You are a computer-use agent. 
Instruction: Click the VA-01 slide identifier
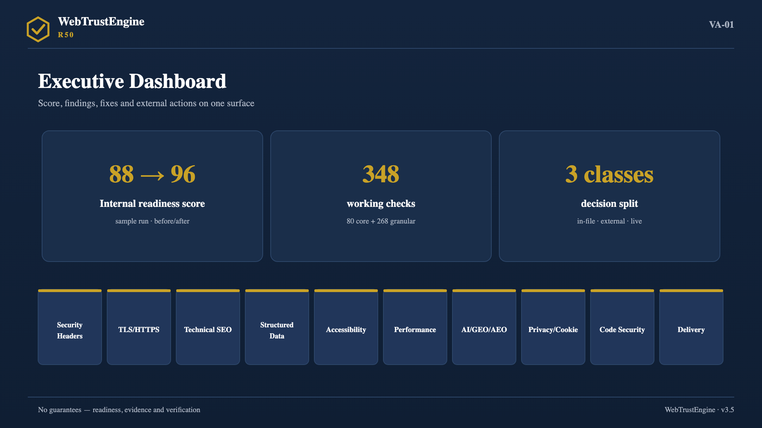click(722, 25)
